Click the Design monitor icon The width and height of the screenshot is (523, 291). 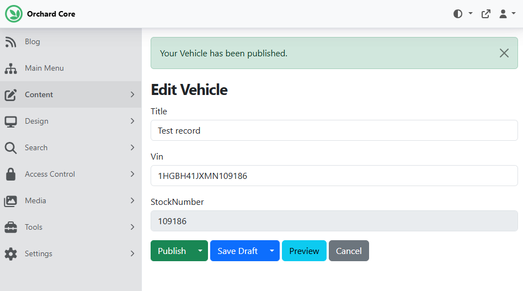click(10, 121)
